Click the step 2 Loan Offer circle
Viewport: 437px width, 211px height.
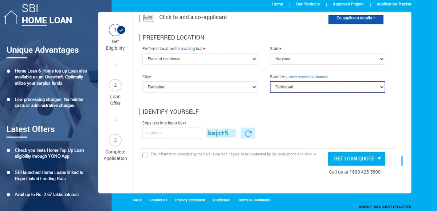pyautogui.click(x=115, y=85)
